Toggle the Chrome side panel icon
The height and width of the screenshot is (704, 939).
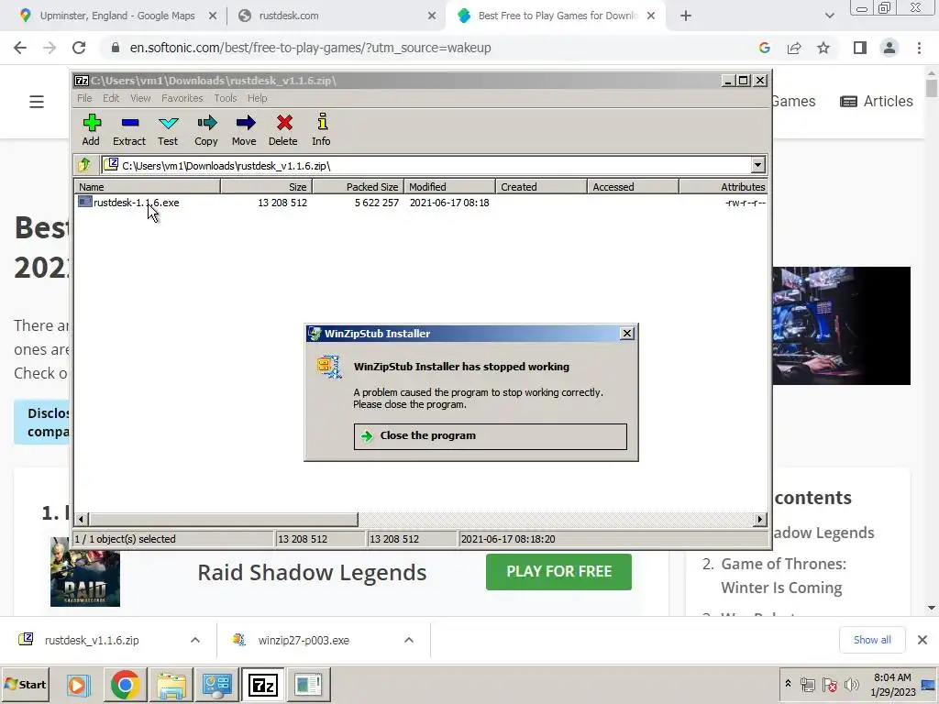(x=860, y=48)
